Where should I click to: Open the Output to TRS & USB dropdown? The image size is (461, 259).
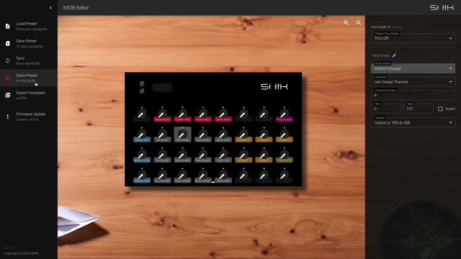click(x=413, y=122)
